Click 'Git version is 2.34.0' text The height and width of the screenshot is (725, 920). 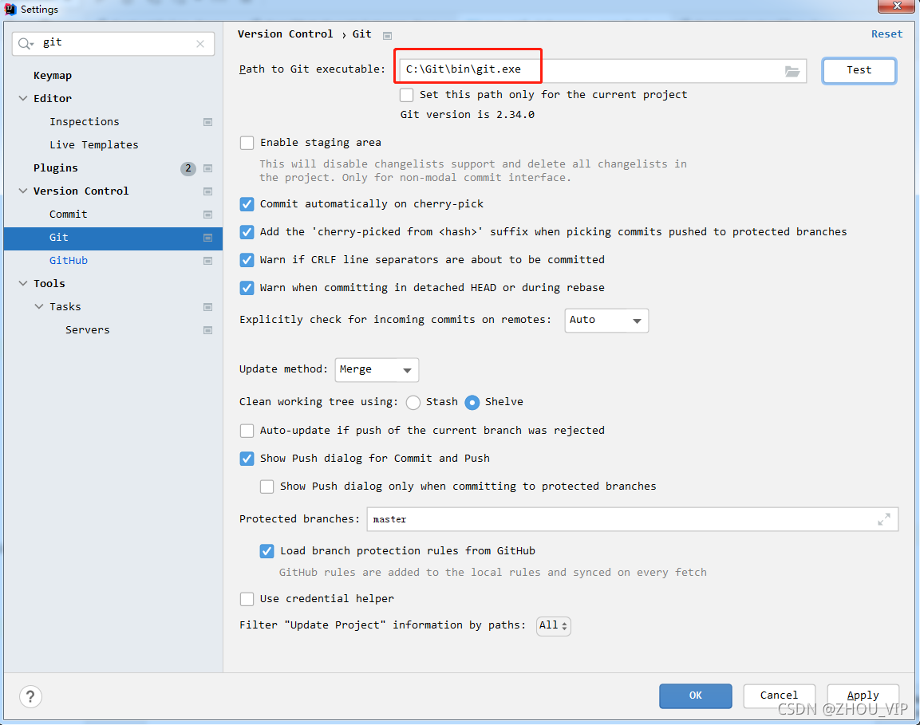coord(467,115)
